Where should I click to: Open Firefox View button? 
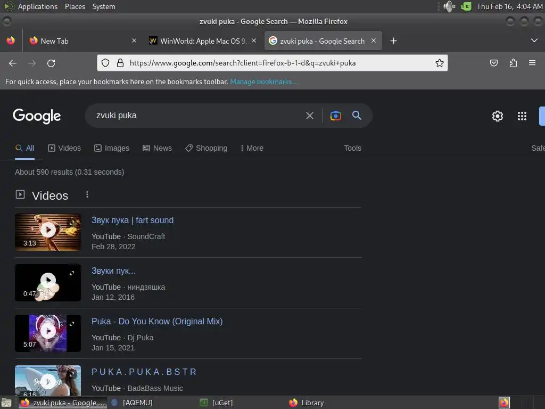pyautogui.click(x=11, y=40)
